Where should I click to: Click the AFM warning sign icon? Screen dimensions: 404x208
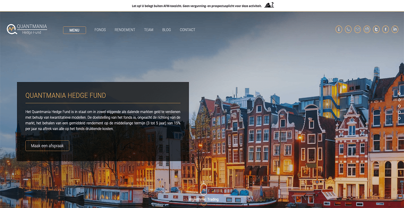[x=269, y=5]
